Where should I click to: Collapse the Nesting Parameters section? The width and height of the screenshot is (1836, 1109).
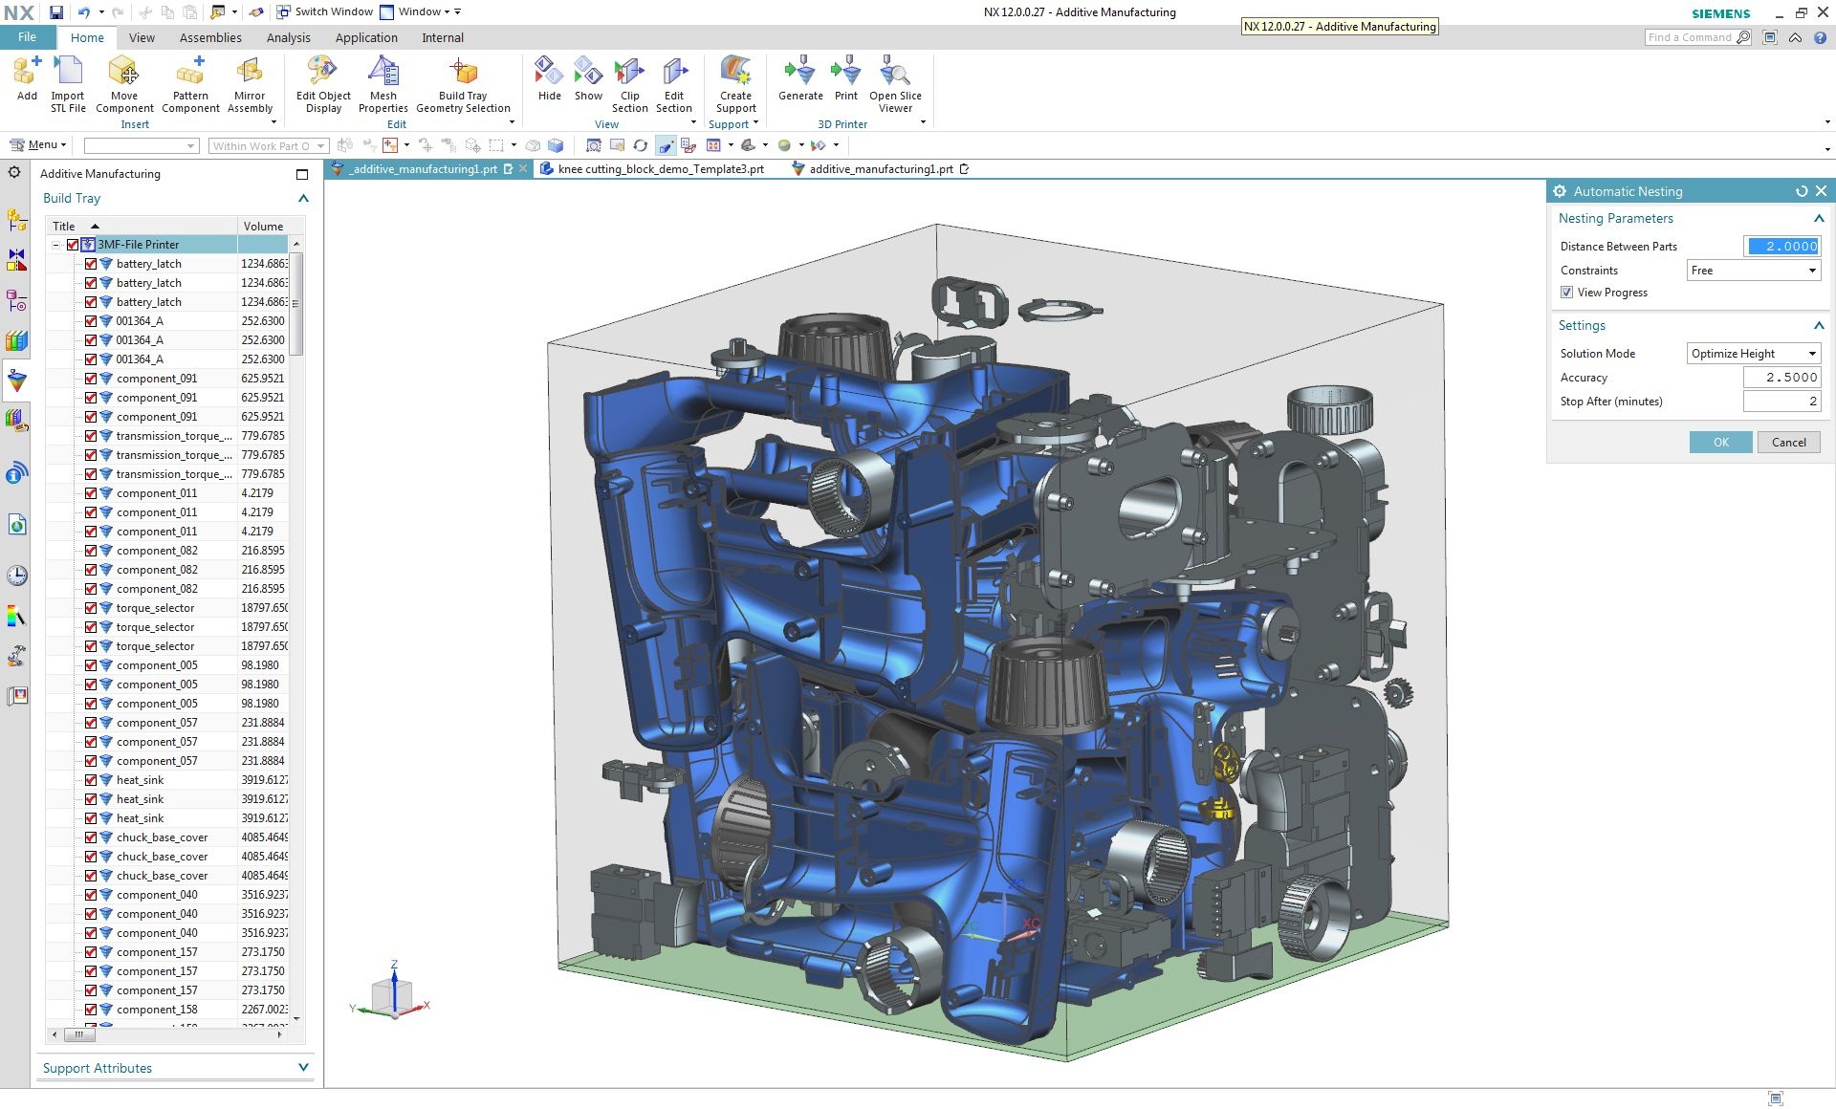(1818, 218)
